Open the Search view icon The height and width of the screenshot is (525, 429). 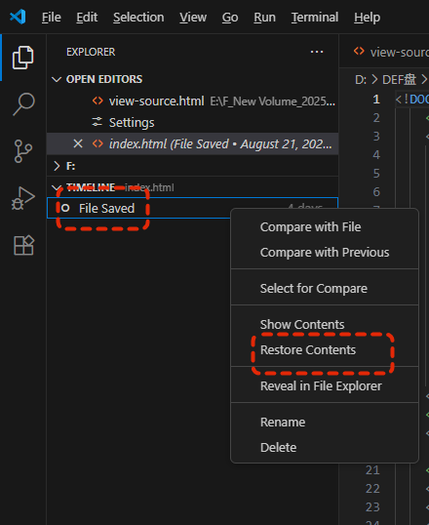[x=23, y=104]
